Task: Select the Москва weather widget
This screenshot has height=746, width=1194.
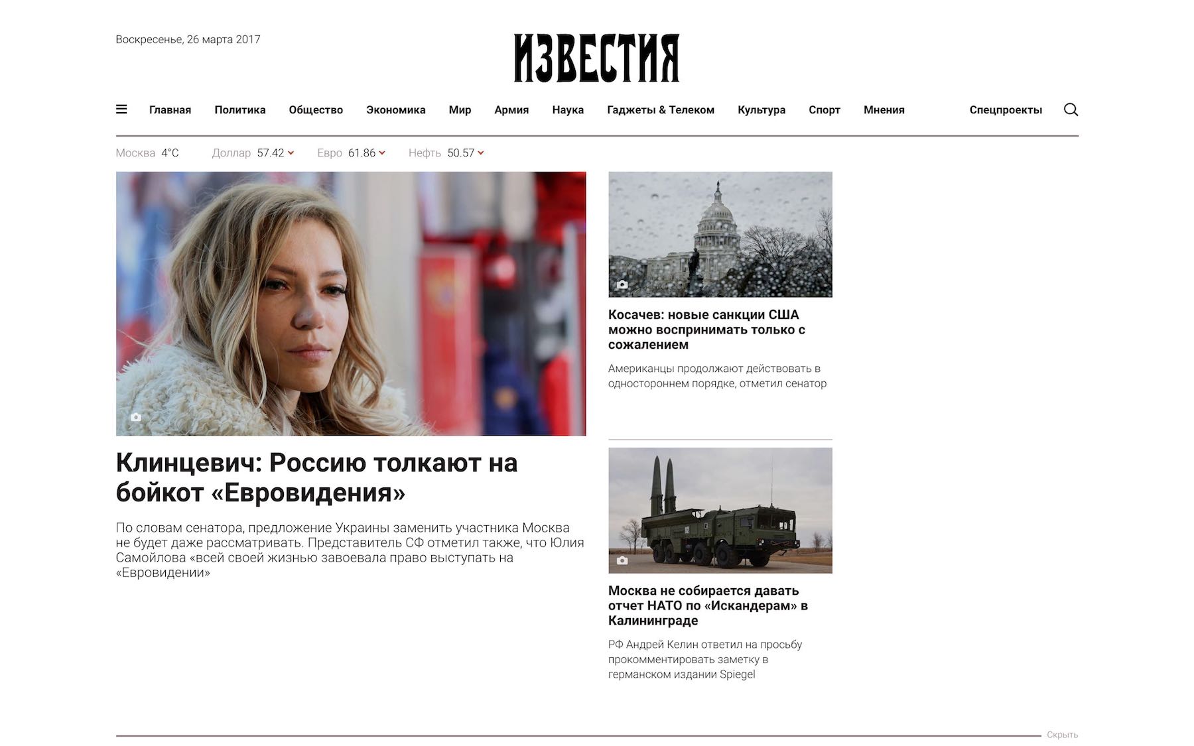Action: (147, 153)
